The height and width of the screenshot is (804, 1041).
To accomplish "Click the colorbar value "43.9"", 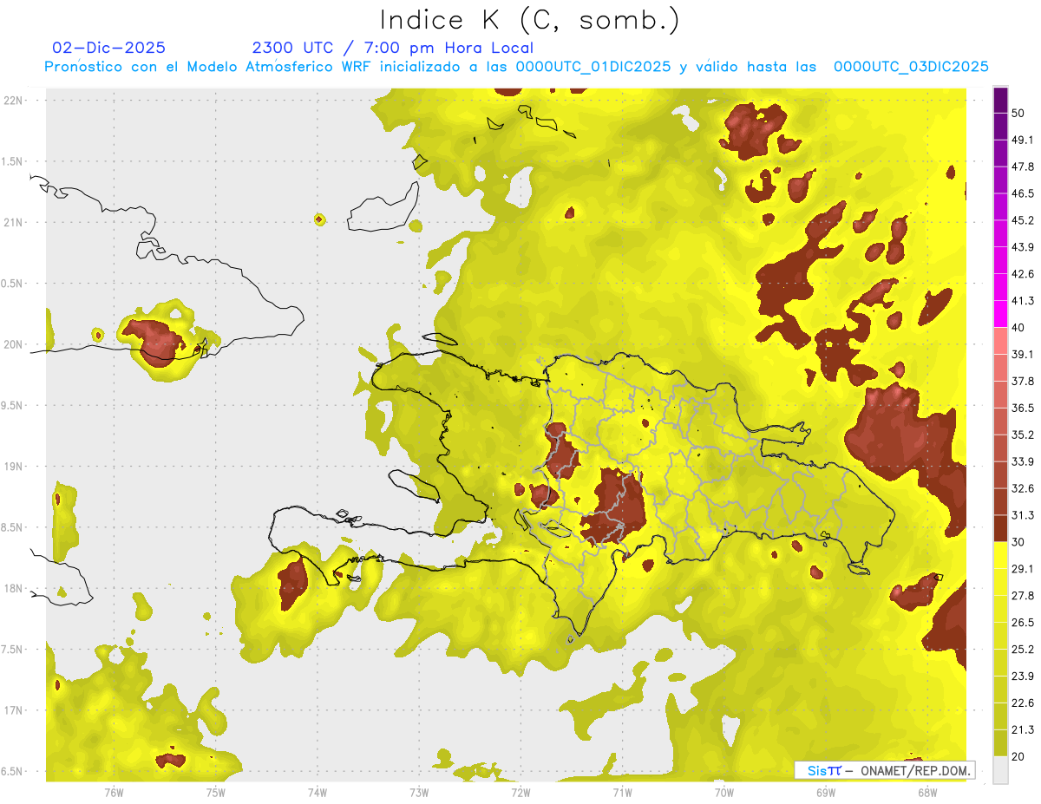I will coord(1023,247).
